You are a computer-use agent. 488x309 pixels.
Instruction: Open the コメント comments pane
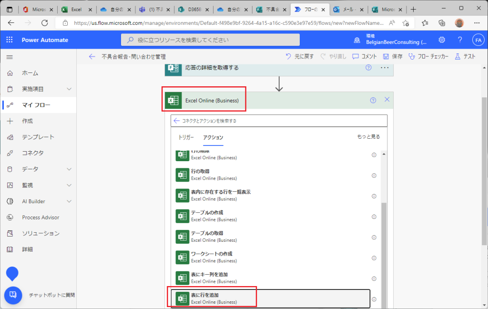pyautogui.click(x=365, y=56)
